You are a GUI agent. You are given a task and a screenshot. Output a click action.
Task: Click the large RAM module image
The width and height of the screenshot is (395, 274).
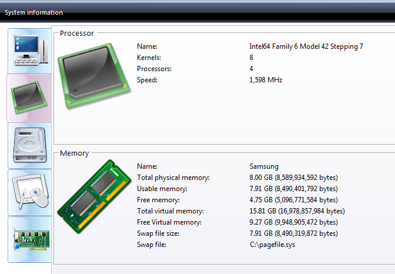pyautogui.click(x=94, y=196)
